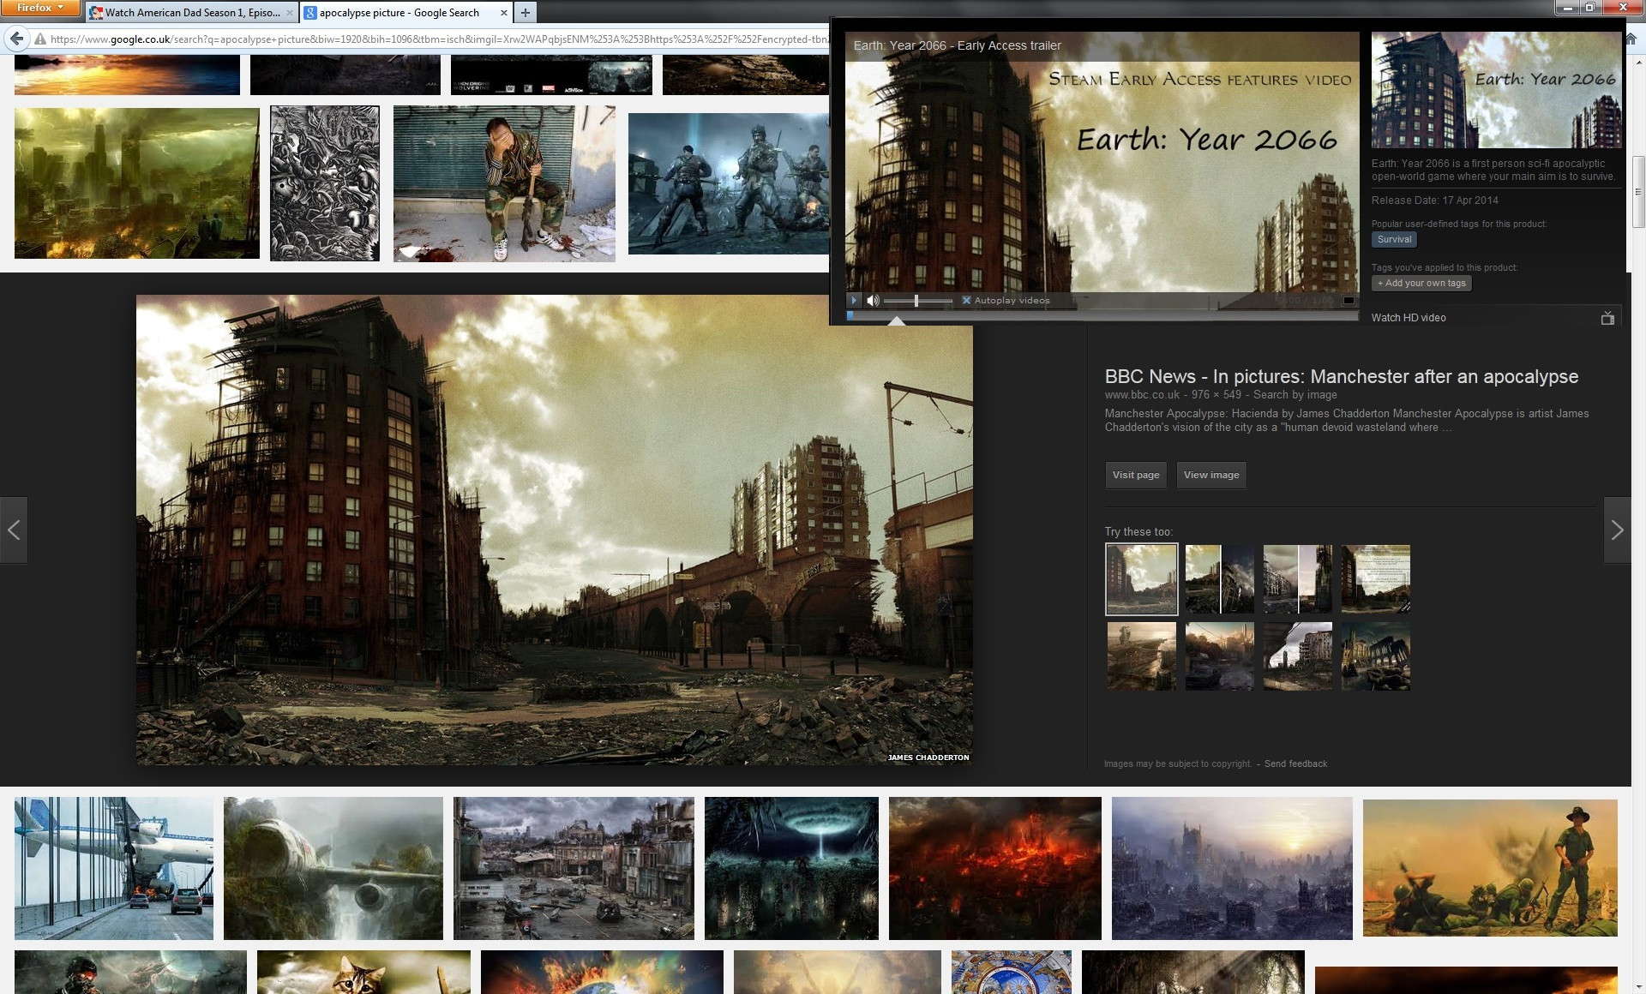Close the Watch American Dad tab
1646x994 pixels.
[289, 13]
